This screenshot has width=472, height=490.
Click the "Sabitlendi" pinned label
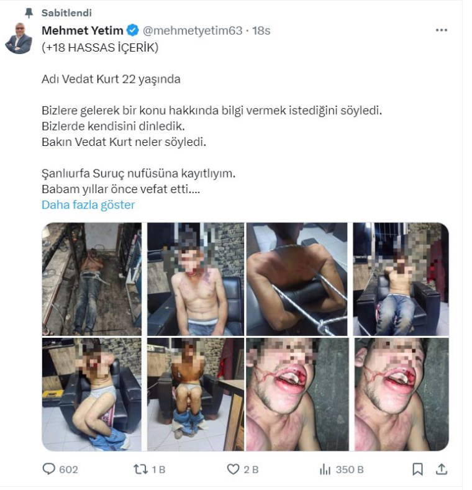(x=66, y=12)
